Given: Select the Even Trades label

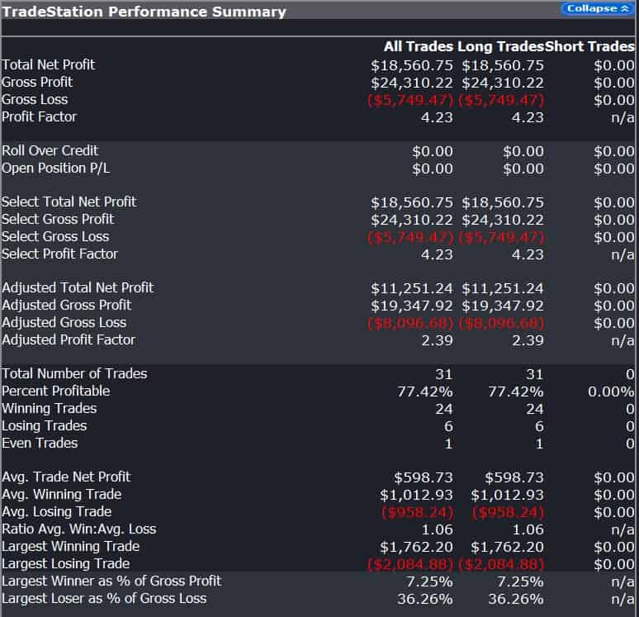Looking at the screenshot, I should point(40,444).
